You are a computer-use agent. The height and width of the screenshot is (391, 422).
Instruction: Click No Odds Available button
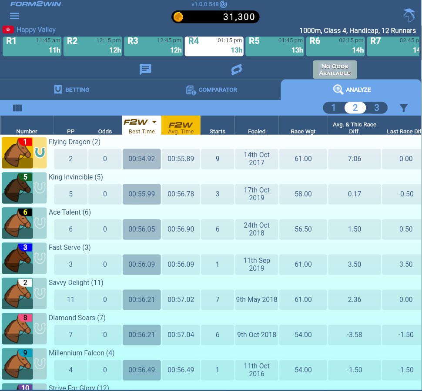click(x=335, y=70)
